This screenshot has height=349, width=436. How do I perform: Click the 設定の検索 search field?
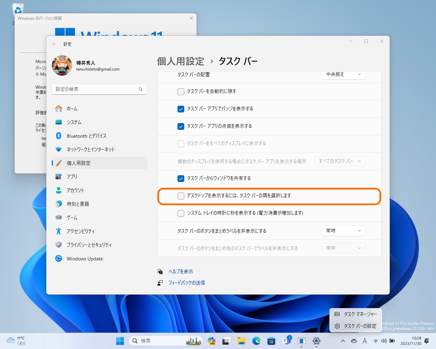(99, 89)
